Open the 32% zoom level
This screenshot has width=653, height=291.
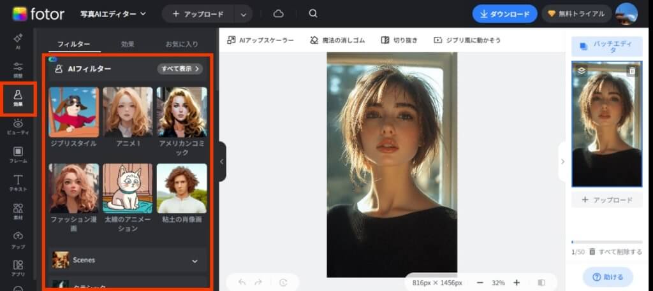tap(498, 283)
